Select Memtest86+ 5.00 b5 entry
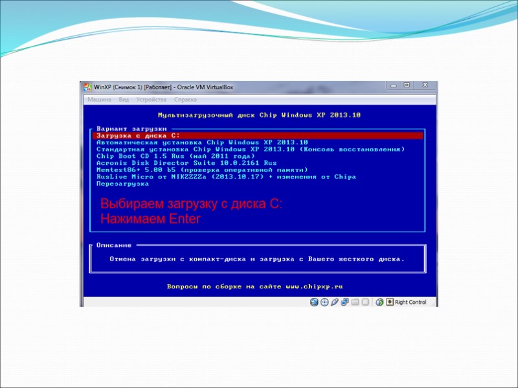518x388 pixels. (202, 170)
